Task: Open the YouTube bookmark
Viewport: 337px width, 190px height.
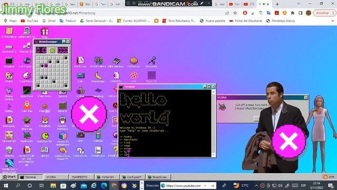Action: pyautogui.click(x=29, y=21)
